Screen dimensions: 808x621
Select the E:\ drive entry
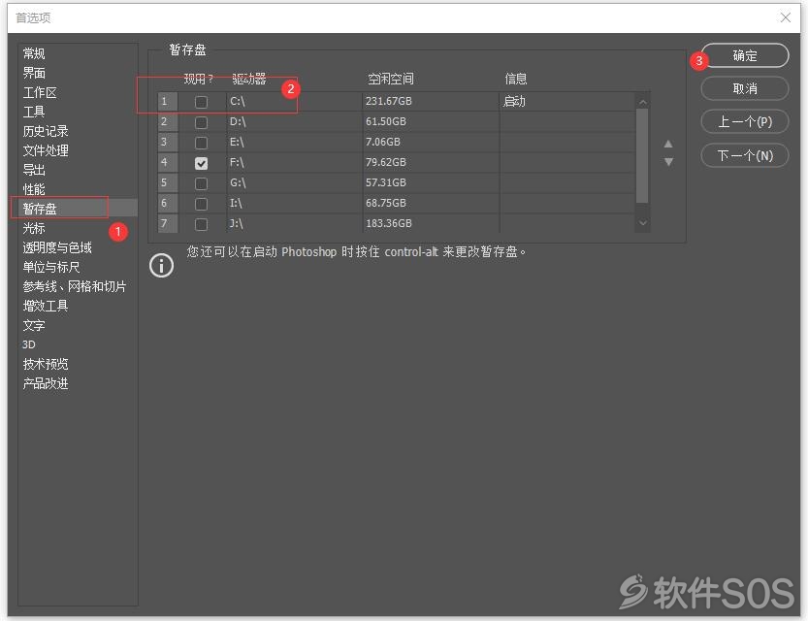[237, 142]
